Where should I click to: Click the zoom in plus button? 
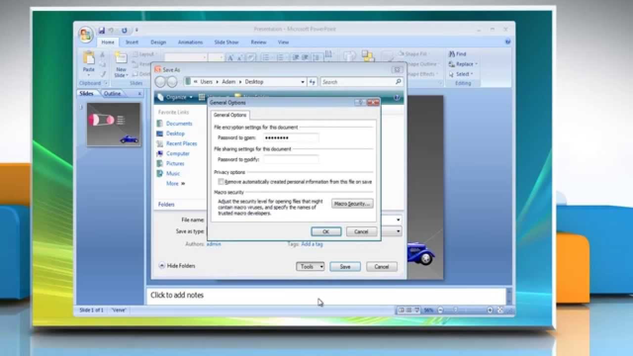[490, 311]
